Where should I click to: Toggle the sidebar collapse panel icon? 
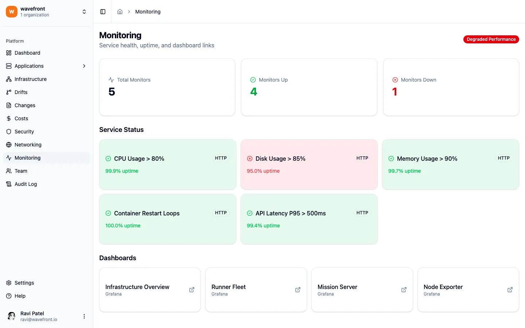(x=102, y=11)
